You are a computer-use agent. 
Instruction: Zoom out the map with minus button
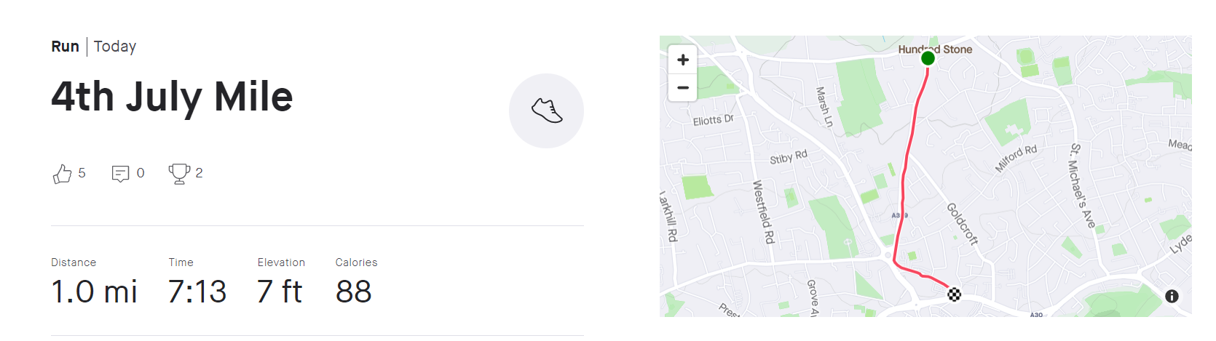682,87
